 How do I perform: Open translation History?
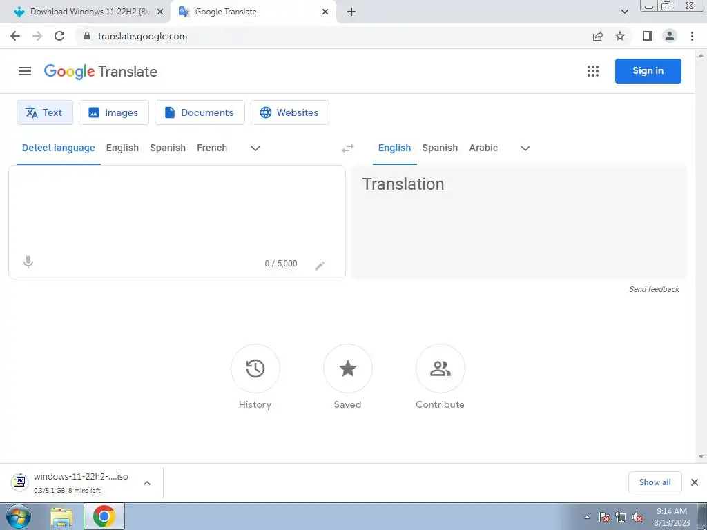pyautogui.click(x=255, y=369)
